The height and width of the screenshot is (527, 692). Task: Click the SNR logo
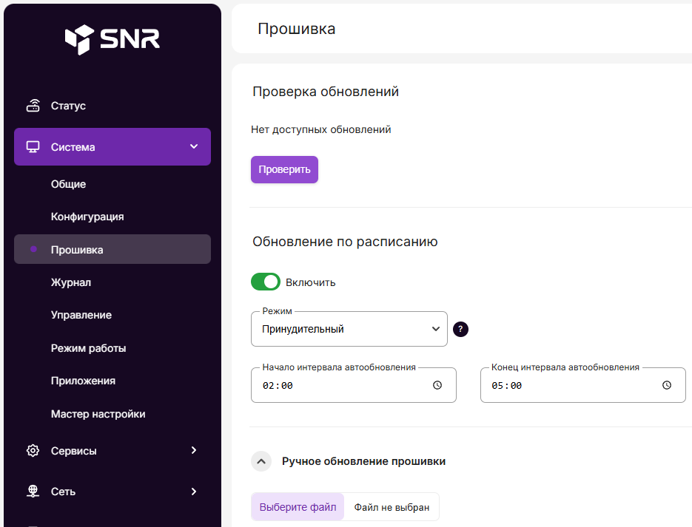coord(112,40)
